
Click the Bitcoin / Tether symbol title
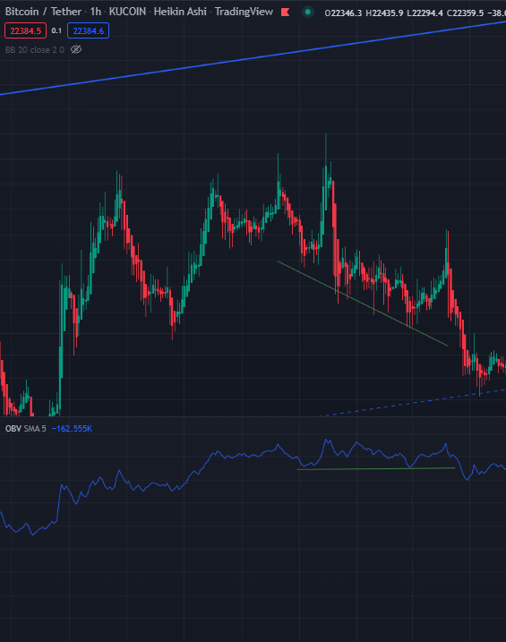[x=43, y=12]
